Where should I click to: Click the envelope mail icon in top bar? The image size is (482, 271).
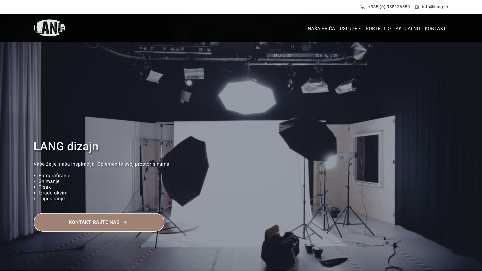pos(417,7)
